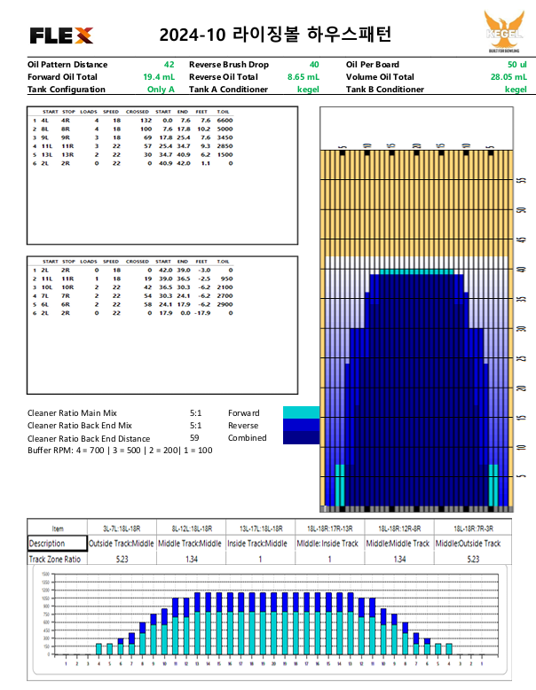Select the "18L-18R:7R-3R" column header
The image size is (536, 690).
coord(474,529)
